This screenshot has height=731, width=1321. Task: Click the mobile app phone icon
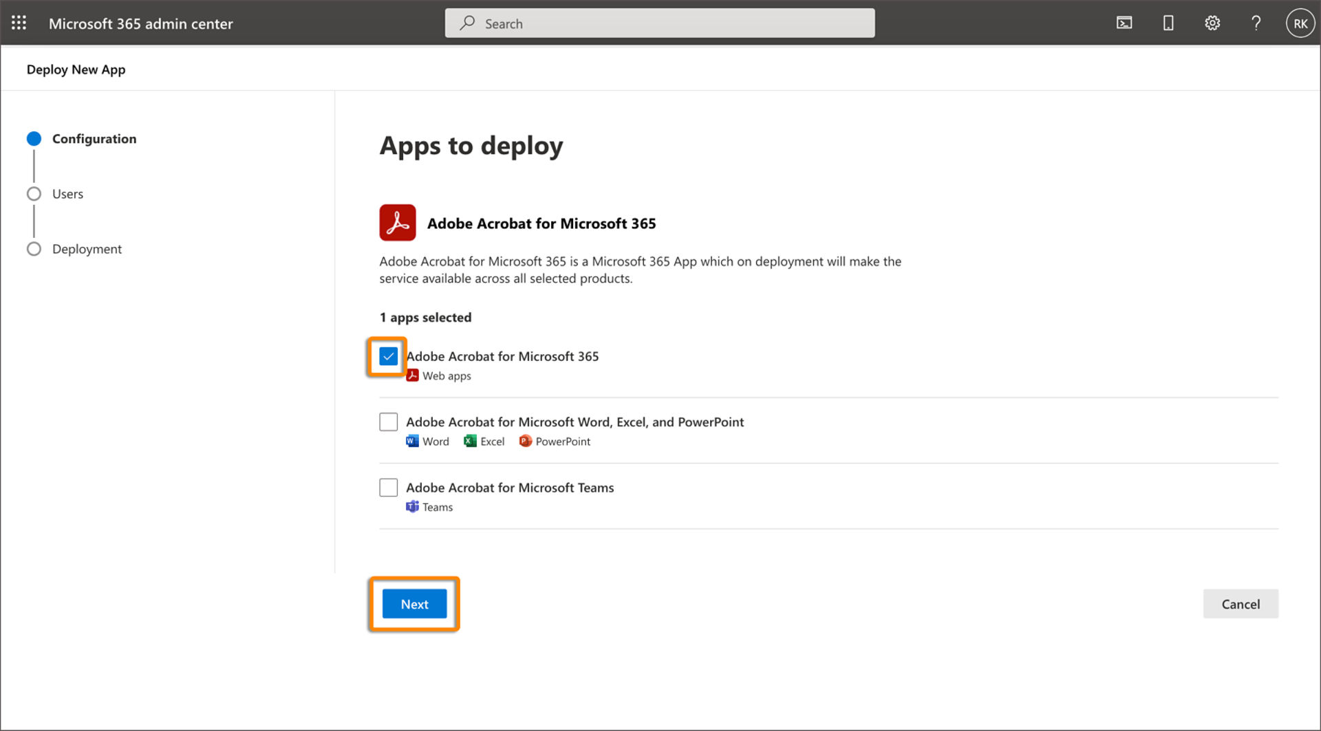point(1168,23)
